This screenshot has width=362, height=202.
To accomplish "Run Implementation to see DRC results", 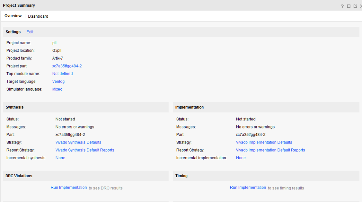I will [x=69, y=188].
